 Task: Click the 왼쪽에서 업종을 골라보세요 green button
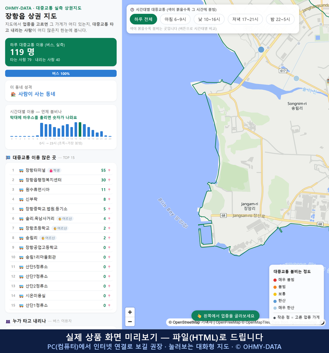coord(225,316)
